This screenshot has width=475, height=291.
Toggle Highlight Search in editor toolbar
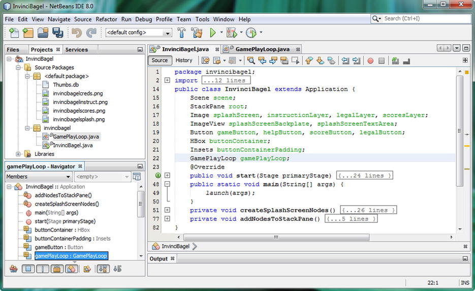pos(284,60)
